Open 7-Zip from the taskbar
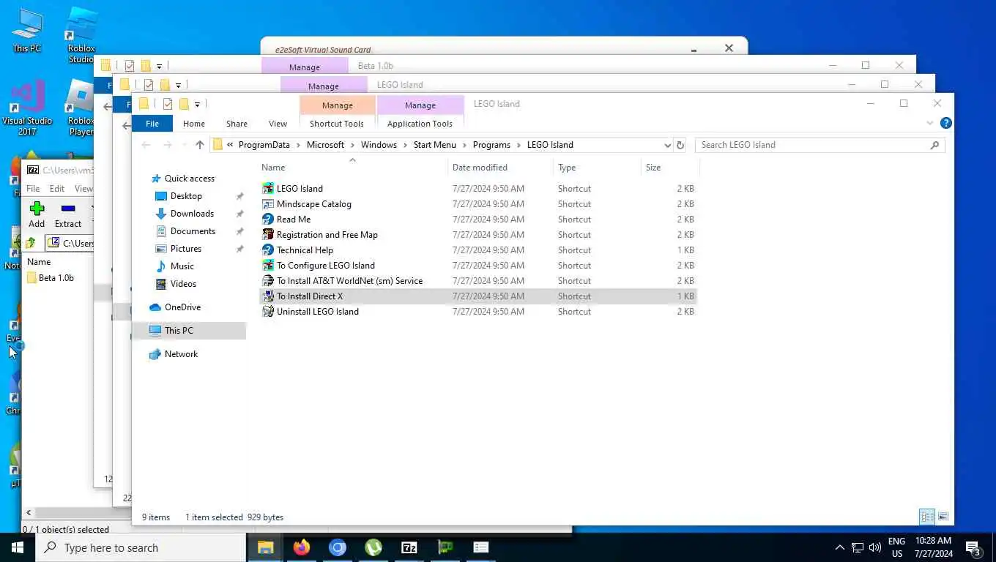Viewport: 996px width, 562px height. click(x=409, y=547)
